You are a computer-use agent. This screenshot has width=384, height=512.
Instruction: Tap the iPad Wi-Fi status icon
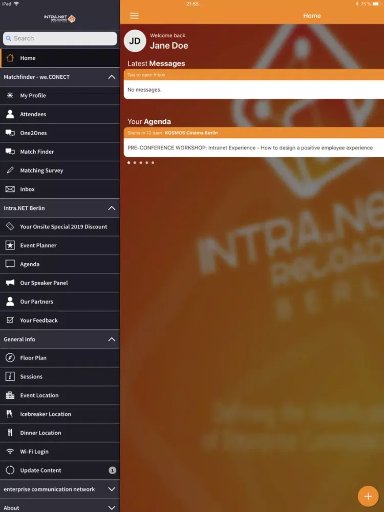pos(16,4)
